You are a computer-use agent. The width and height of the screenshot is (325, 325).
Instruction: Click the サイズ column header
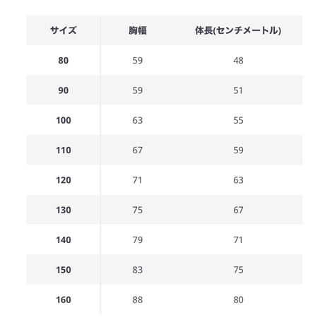point(64,30)
